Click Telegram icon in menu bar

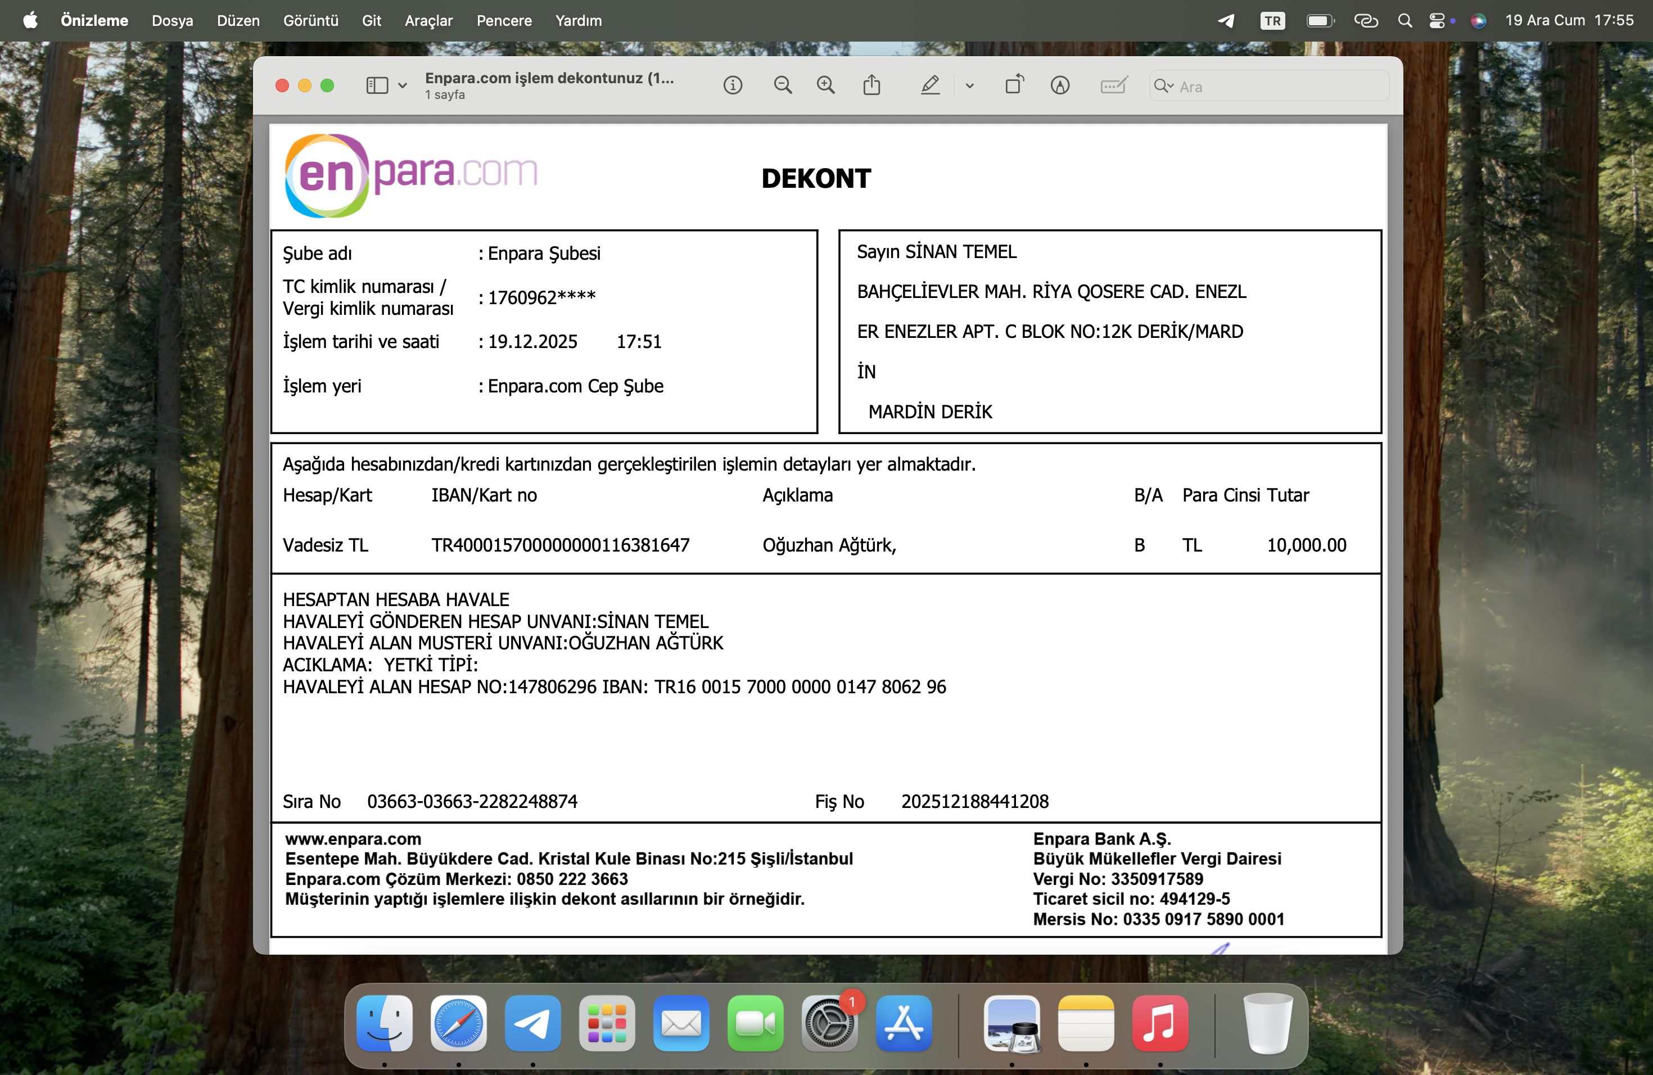coord(1227,20)
